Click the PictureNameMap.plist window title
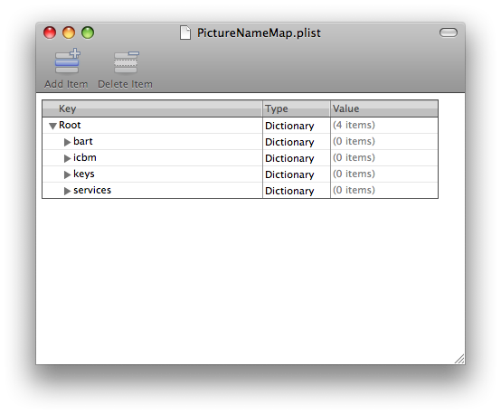The height and width of the screenshot is (414, 501). (x=259, y=33)
